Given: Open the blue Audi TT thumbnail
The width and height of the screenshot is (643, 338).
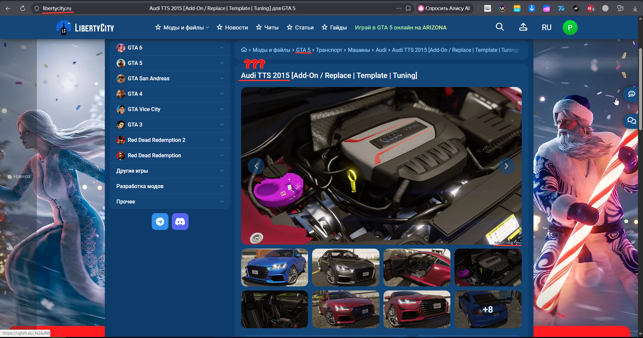Looking at the screenshot, I should (x=275, y=267).
